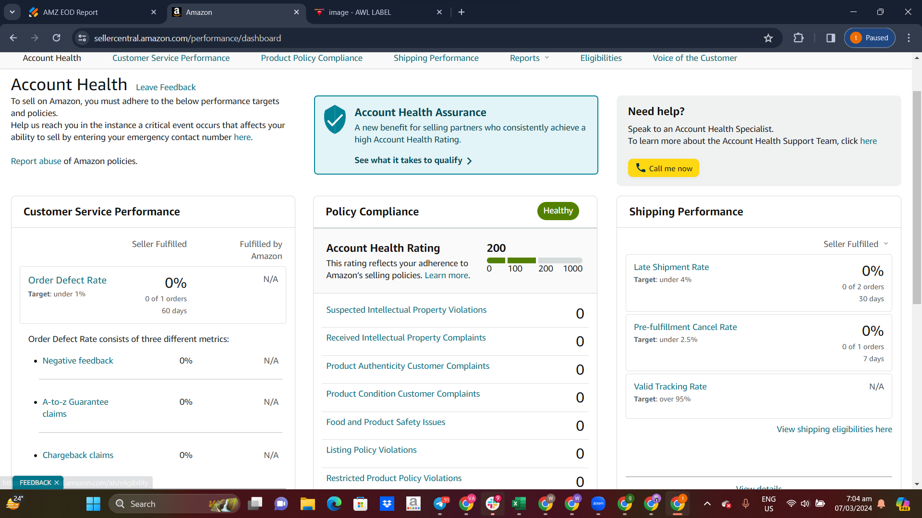Open Pre-fulfillment Cancel Rate link
This screenshot has height=518, width=922.
[x=685, y=327]
